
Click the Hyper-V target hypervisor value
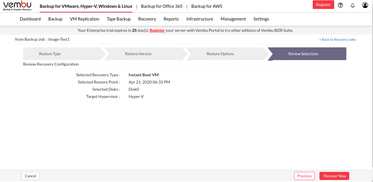tap(136, 96)
